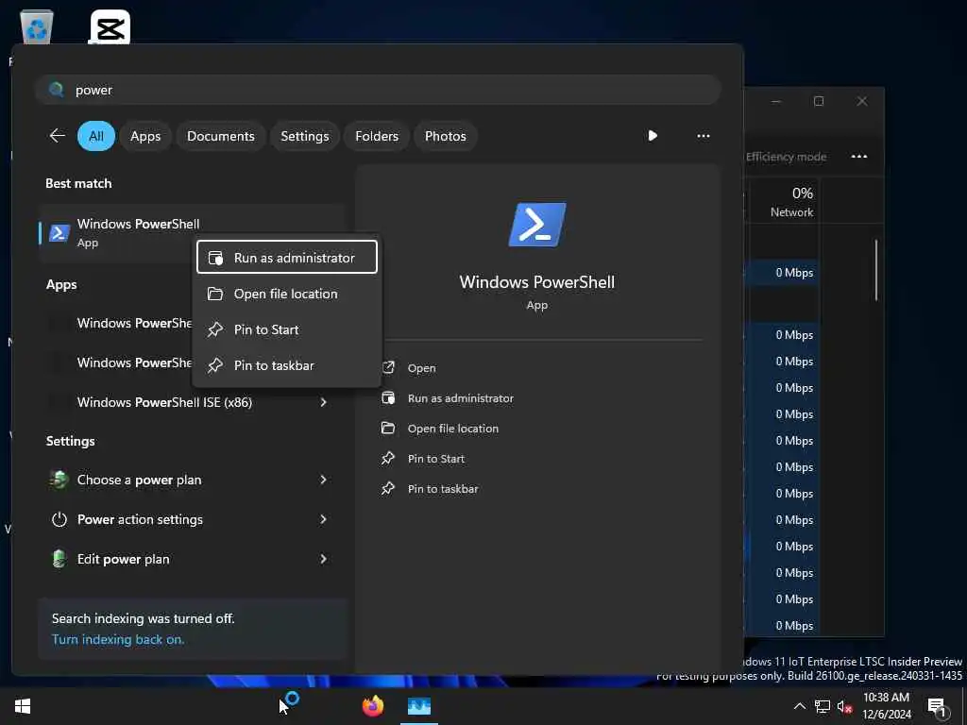Select the All filter tab
Viewport: 967px width, 725px height.
point(96,136)
